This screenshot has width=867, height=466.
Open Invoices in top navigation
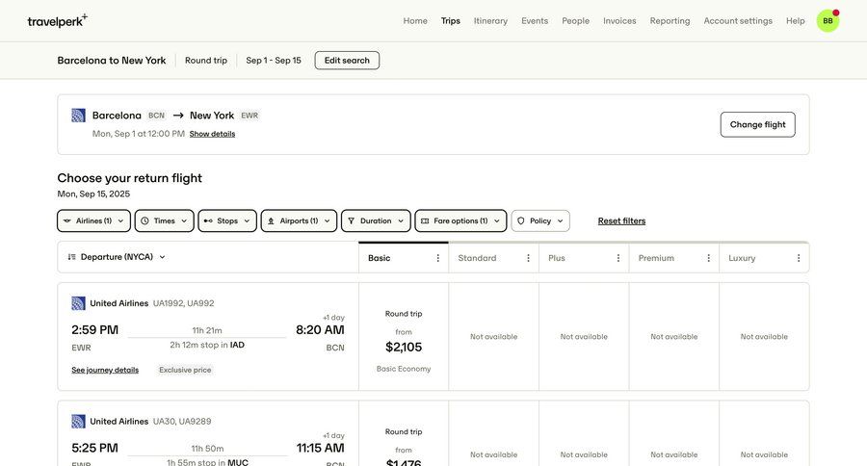pyautogui.click(x=619, y=20)
